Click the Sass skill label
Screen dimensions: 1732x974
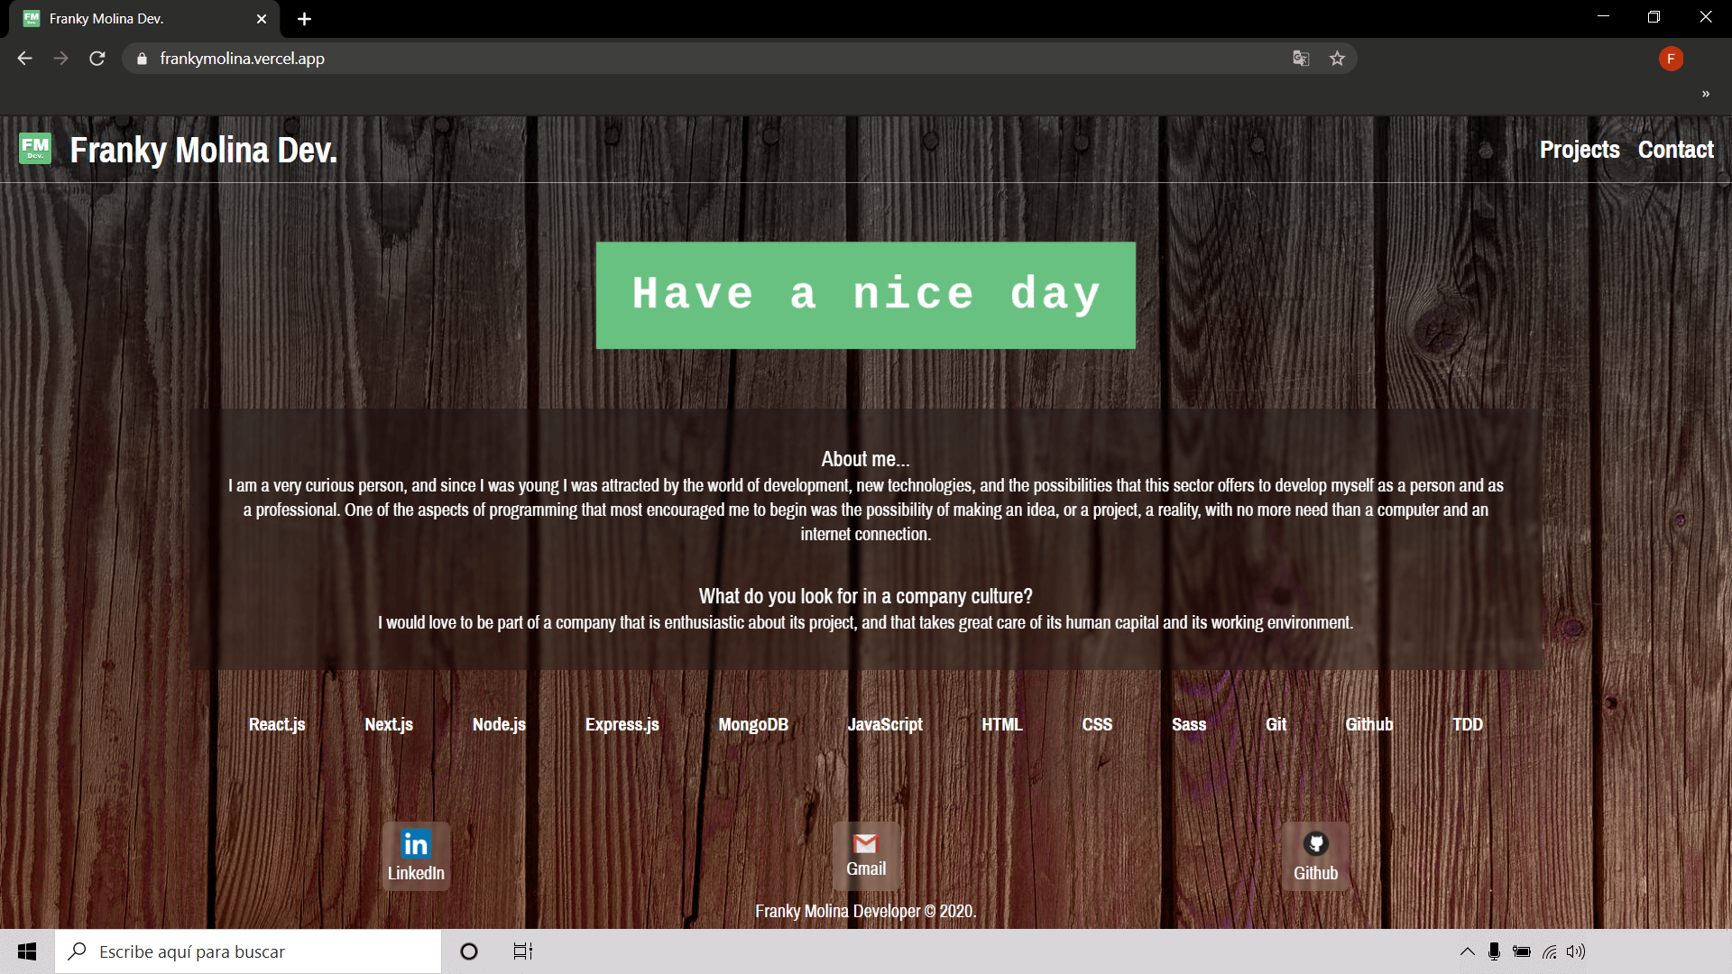(1189, 724)
